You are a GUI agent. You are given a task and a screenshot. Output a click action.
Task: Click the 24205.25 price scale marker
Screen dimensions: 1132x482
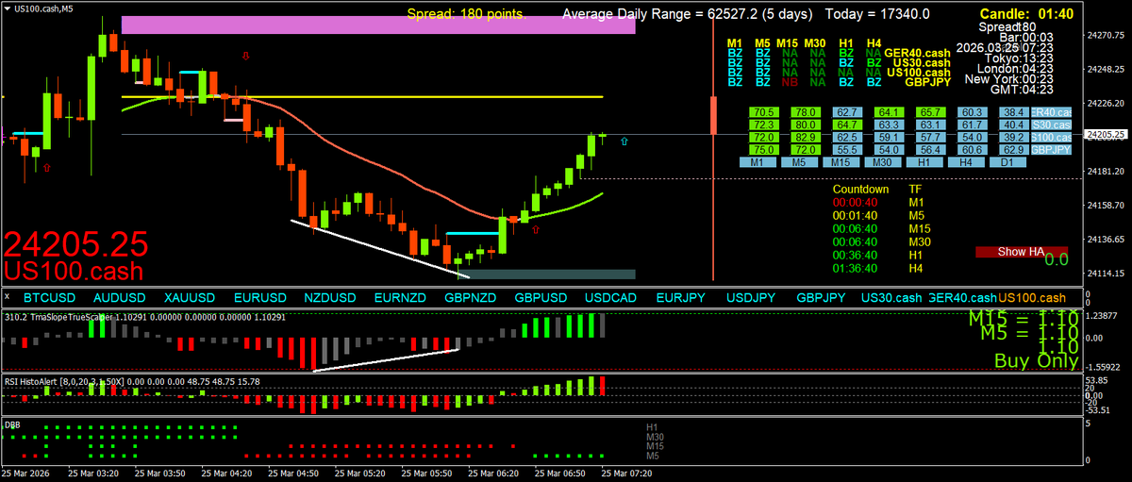[x=1107, y=135]
